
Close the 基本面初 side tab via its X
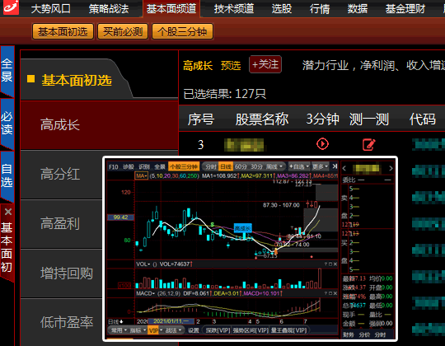pyautogui.click(x=8, y=212)
